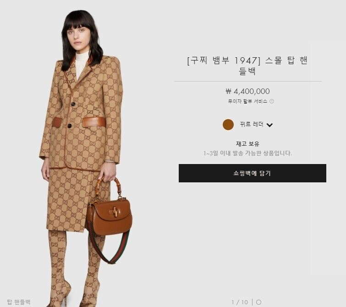Click the question mark icon beside 무이자 할부 서비스
Image resolution: width=346 pixels, height=307 pixels.
click(272, 101)
